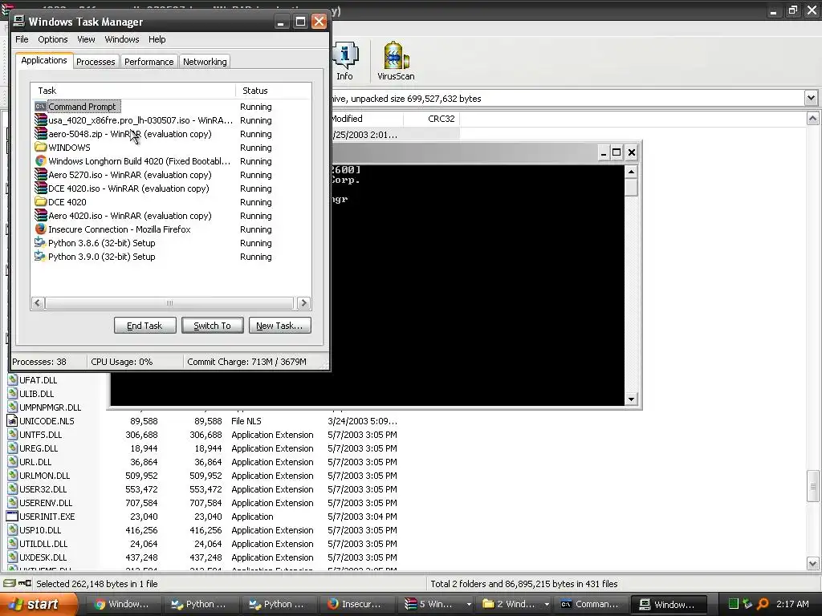The width and height of the screenshot is (822, 616).
Task: Click the Command Prompt taskbar button
Action: point(591,604)
